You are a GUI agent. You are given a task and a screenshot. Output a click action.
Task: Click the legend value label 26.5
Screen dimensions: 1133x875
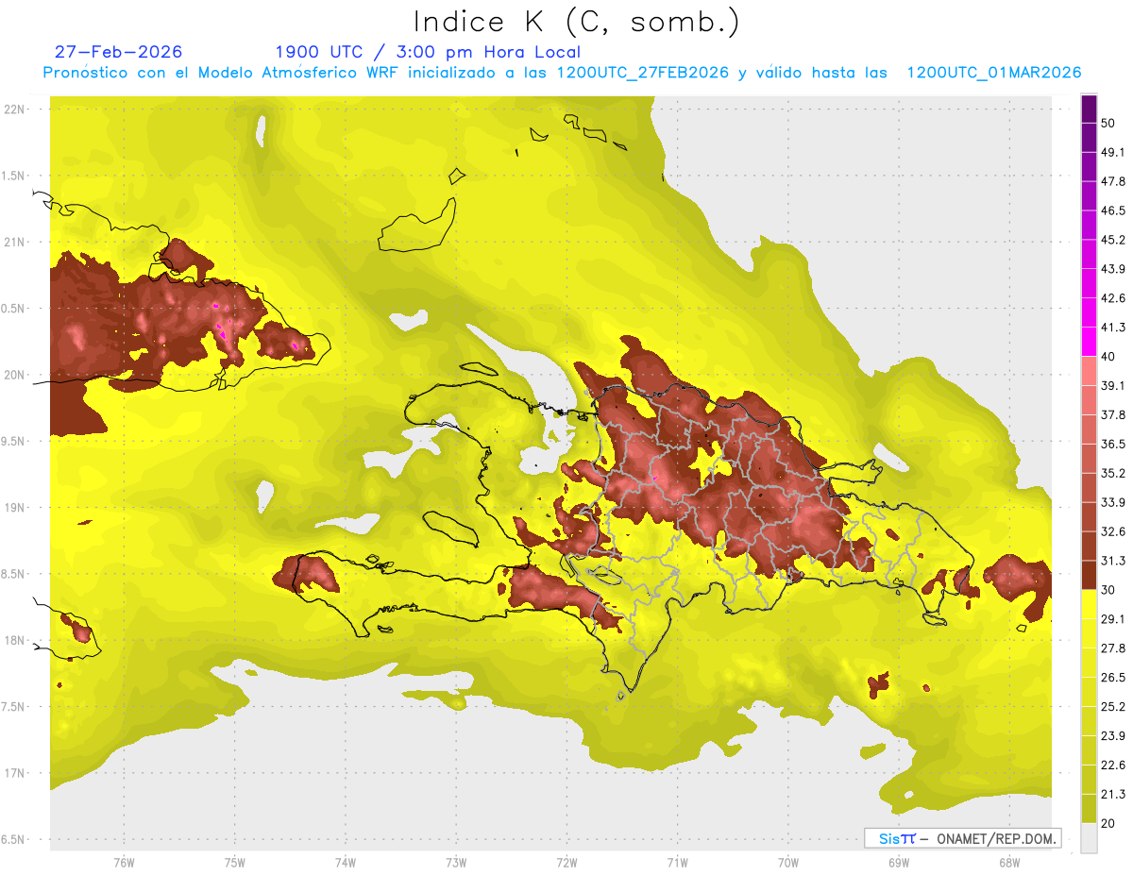[1112, 677]
